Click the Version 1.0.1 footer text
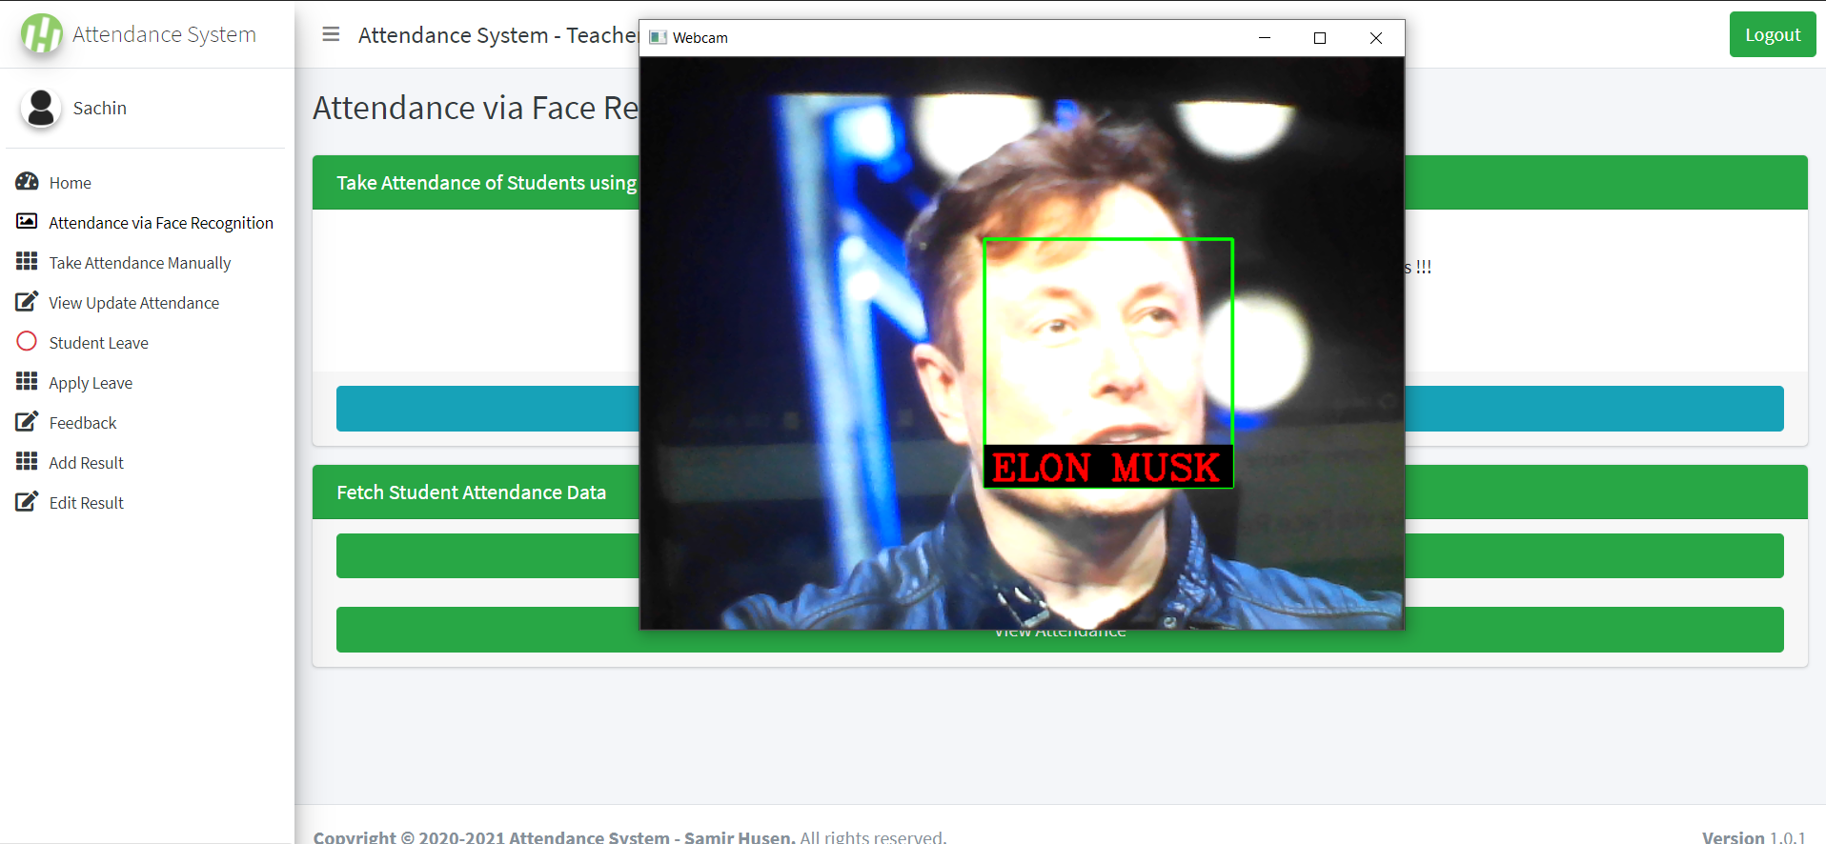Image resolution: width=1826 pixels, height=844 pixels. 1754,837
